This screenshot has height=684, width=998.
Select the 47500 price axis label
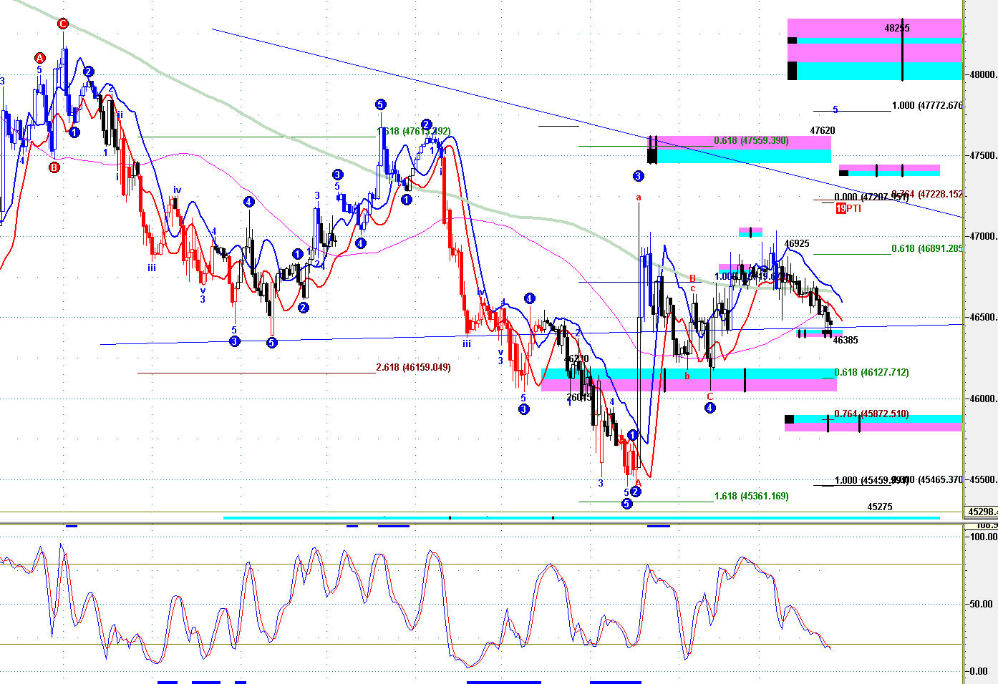coord(982,155)
